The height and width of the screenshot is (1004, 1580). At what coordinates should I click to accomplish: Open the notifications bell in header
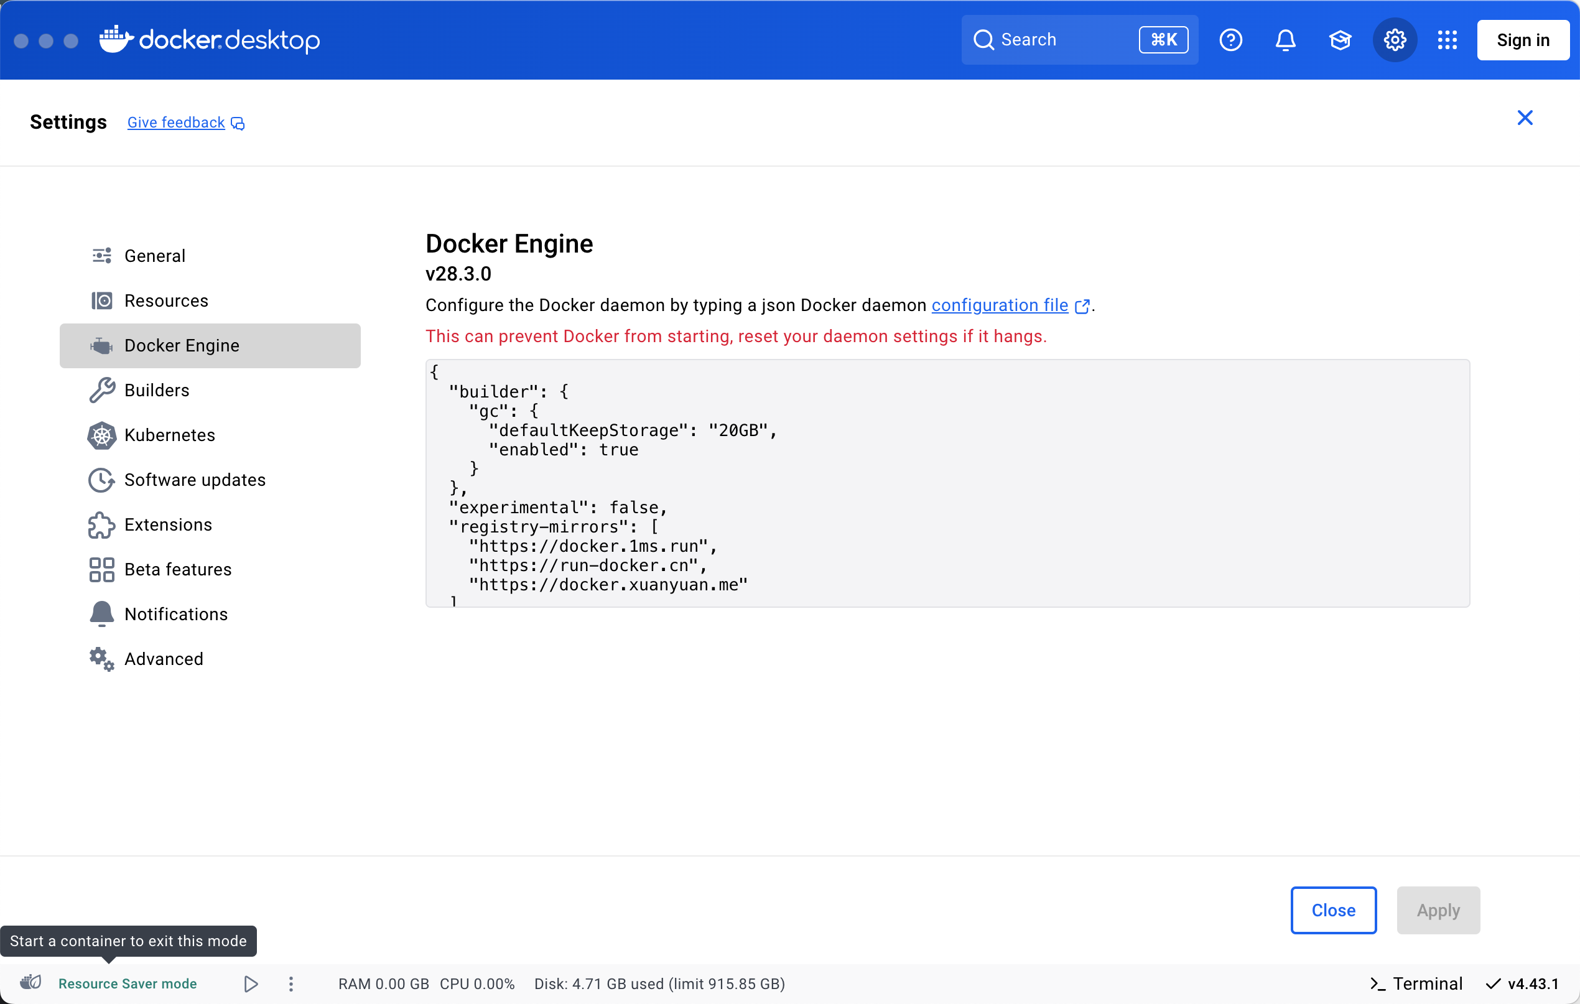[1285, 40]
